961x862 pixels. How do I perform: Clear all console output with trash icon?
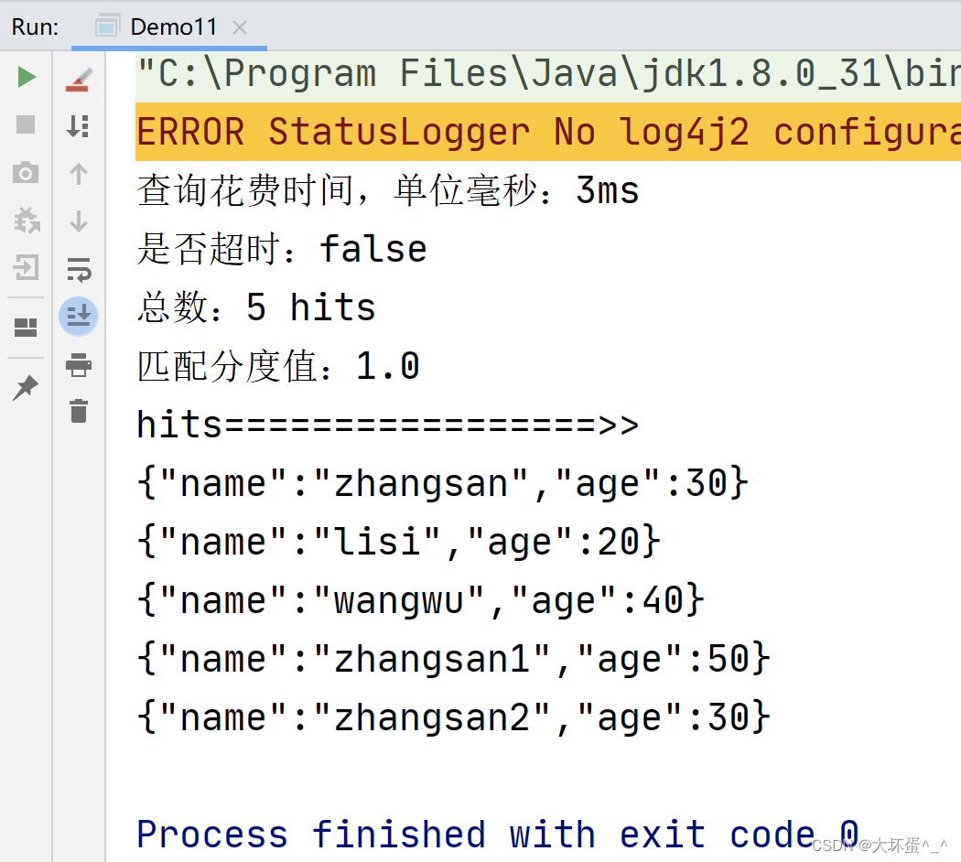point(78,412)
